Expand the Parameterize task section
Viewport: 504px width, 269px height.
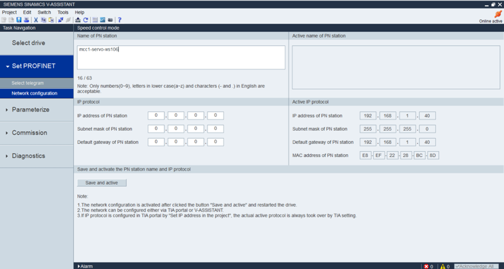pos(7,110)
